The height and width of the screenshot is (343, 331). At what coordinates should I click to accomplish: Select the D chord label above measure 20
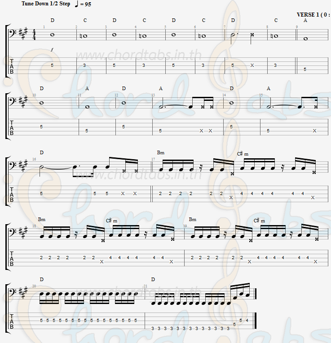(x=42, y=280)
